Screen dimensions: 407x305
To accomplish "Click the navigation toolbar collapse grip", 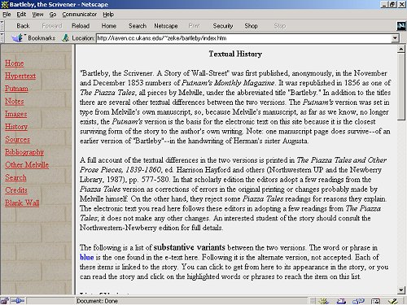I will click(x=2, y=26).
